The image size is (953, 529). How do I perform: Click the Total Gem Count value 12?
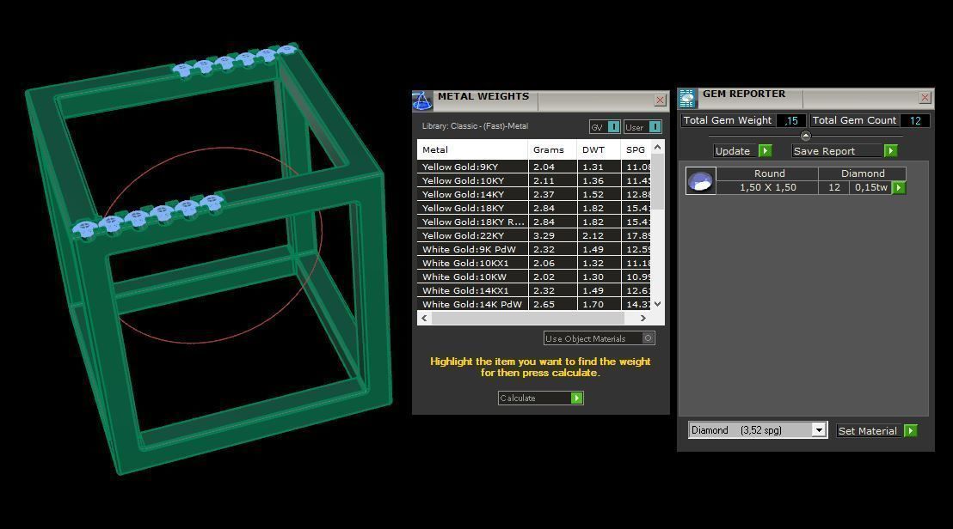pos(914,121)
